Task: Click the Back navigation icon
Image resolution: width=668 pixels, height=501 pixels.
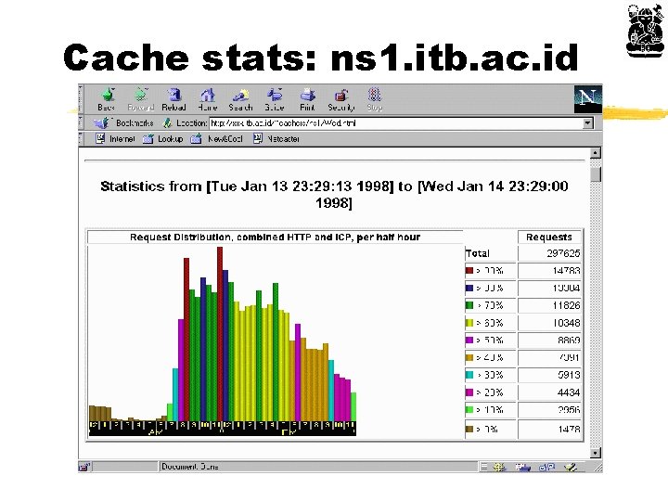Action: coord(107,99)
